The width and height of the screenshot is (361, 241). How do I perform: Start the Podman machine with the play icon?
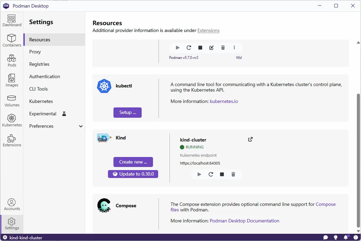(177, 48)
